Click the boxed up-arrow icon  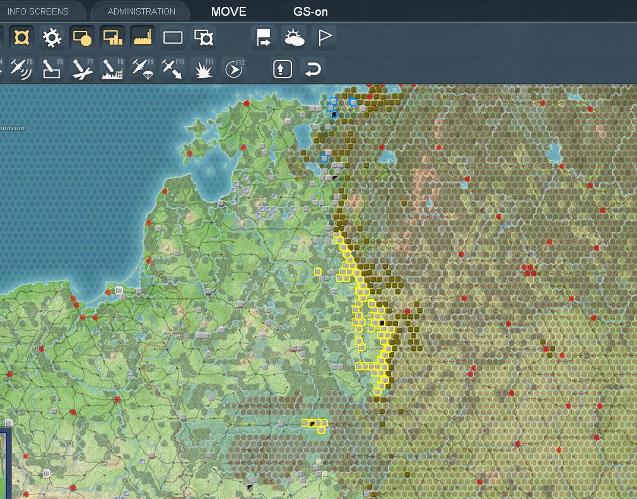283,69
